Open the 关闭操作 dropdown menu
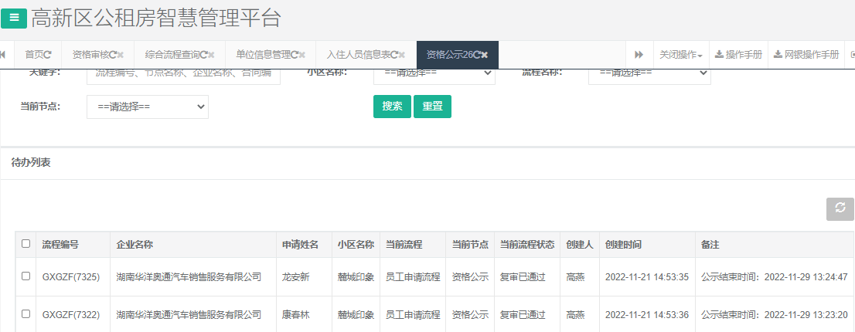Image resolution: width=855 pixels, height=332 pixels. click(x=680, y=55)
